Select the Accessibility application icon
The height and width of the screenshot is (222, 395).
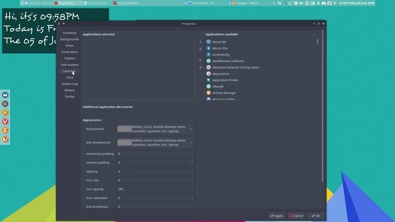click(x=209, y=54)
